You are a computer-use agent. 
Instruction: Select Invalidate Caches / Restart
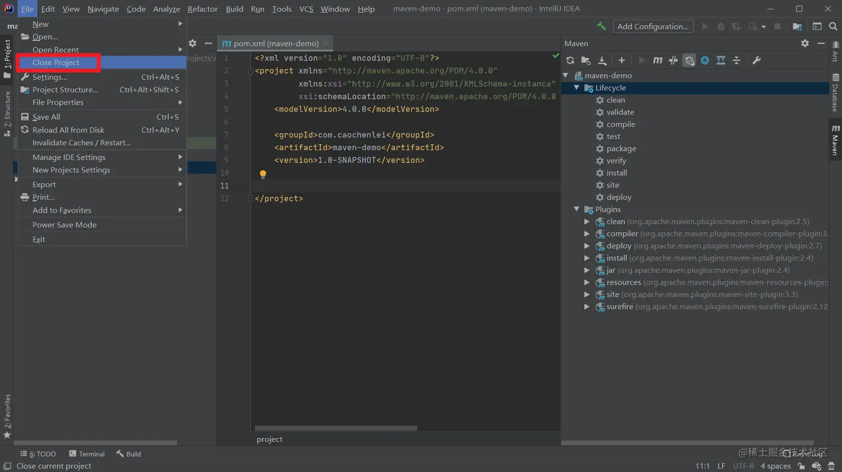point(102,142)
